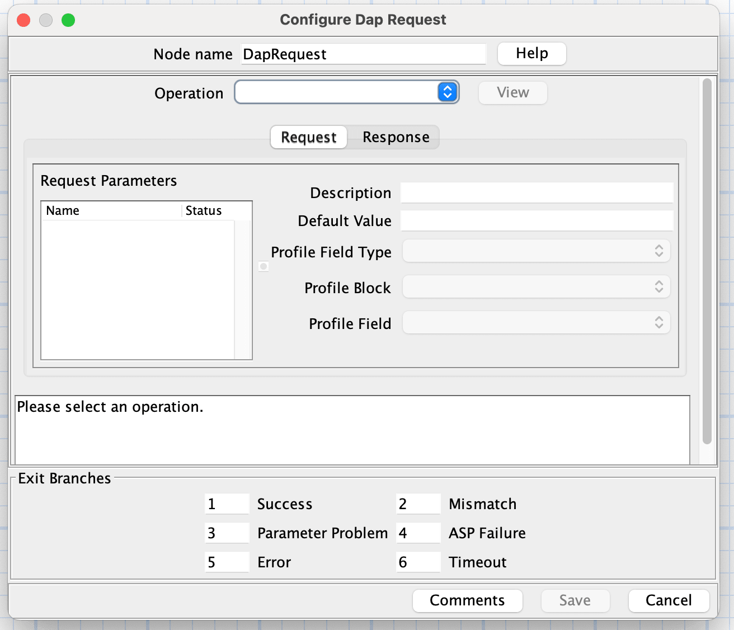Click the Default Value input field
The width and height of the screenshot is (734, 630).
(536, 220)
